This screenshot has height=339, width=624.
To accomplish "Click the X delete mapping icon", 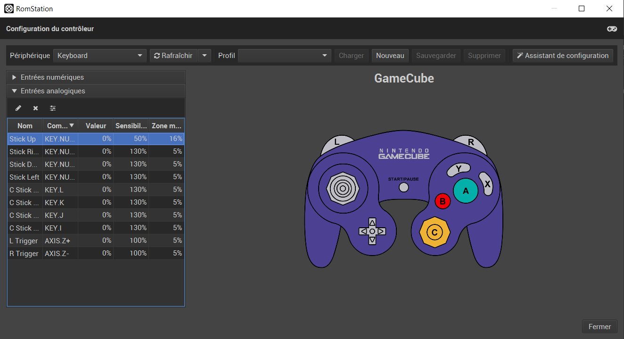I will click(x=35, y=108).
